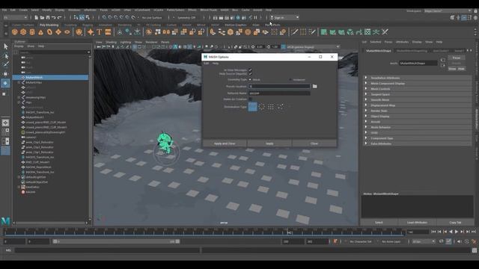
Task: Create a polygon cube from the shelf
Action: click(23, 32)
